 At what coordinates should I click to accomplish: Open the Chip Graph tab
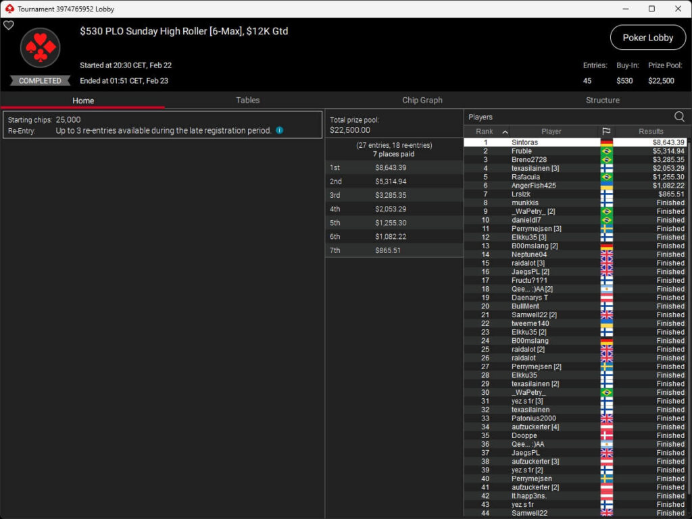click(422, 100)
